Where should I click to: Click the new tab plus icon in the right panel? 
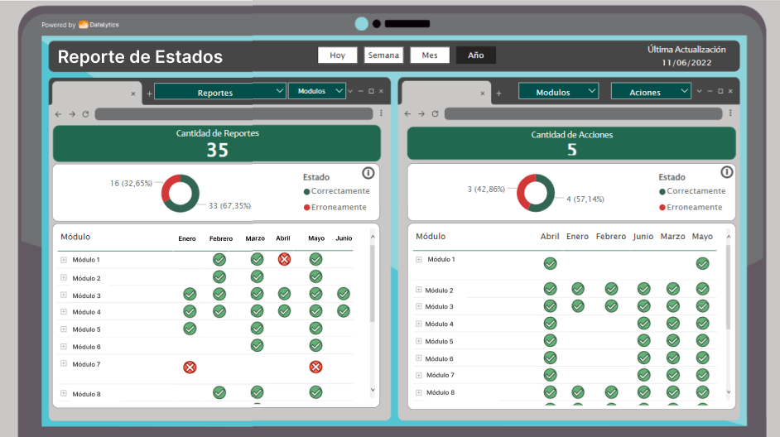click(498, 94)
